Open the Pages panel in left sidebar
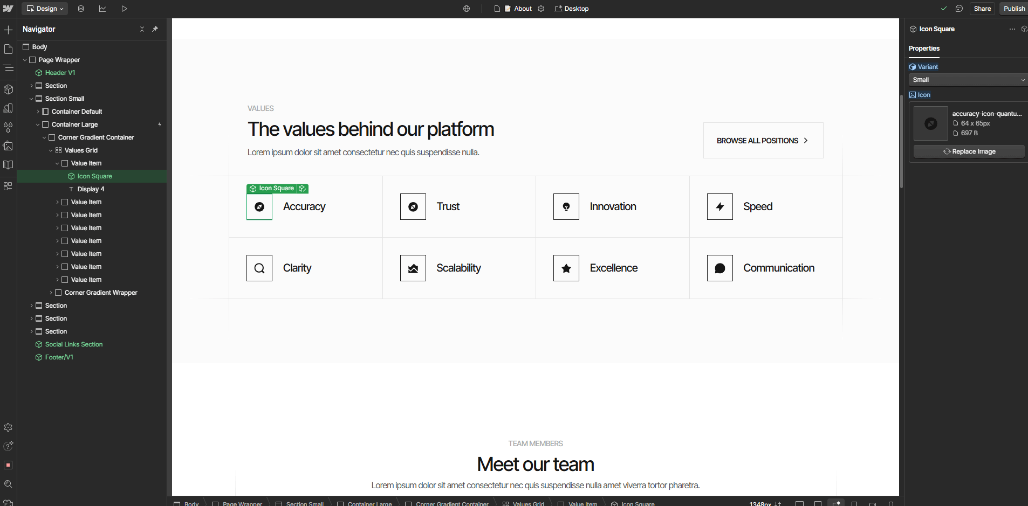 pyautogui.click(x=8, y=49)
